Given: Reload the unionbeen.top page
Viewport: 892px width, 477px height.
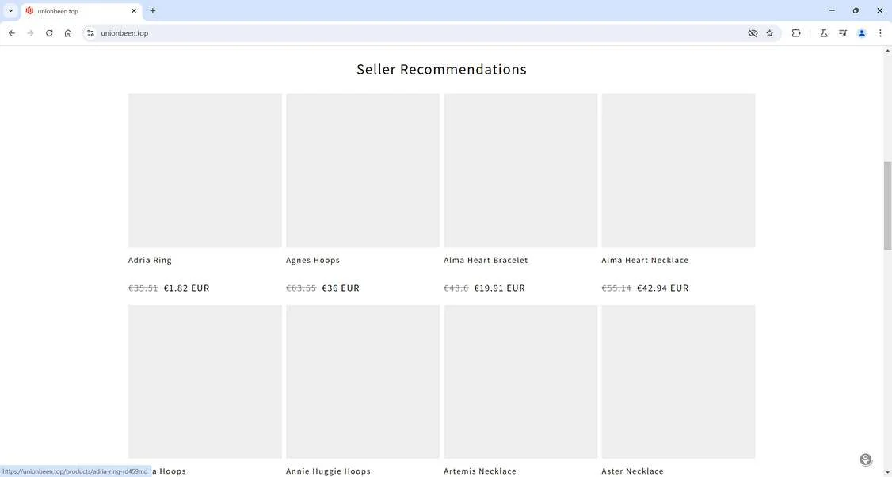Looking at the screenshot, I should 49,33.
